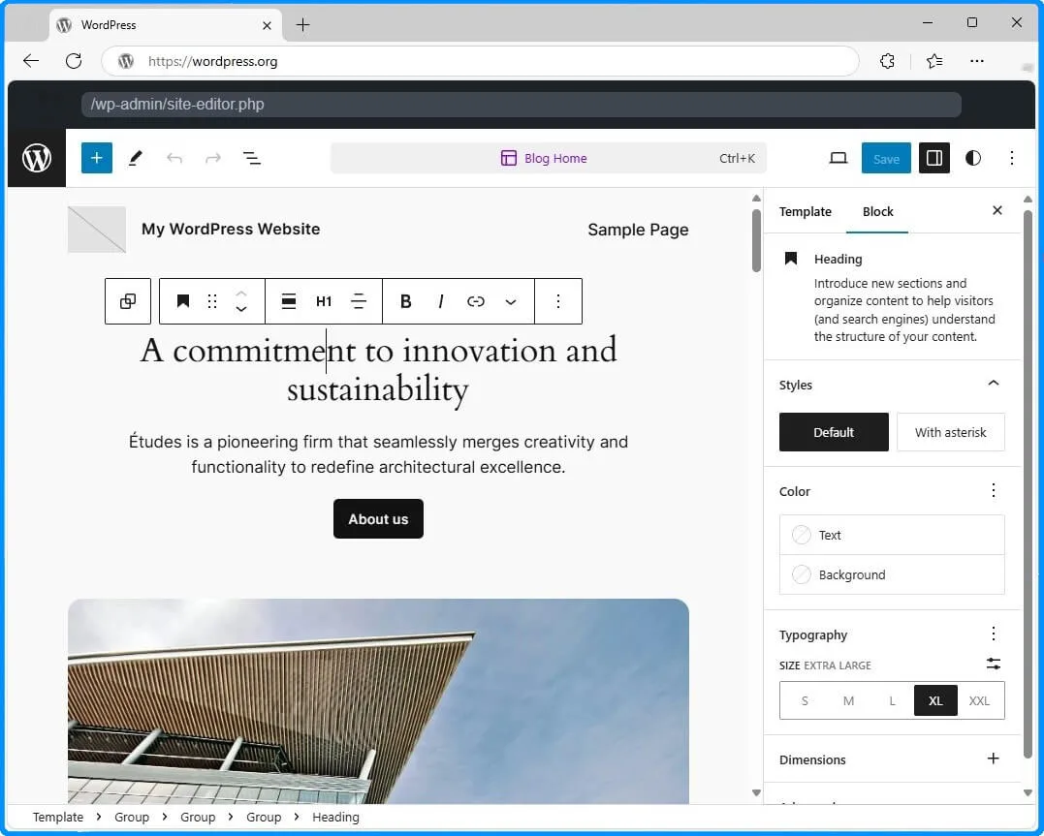Open Typography options three-dot menu
Image resolution: width=1044 pixels, height=836 pixels.
tap(993, 634)
